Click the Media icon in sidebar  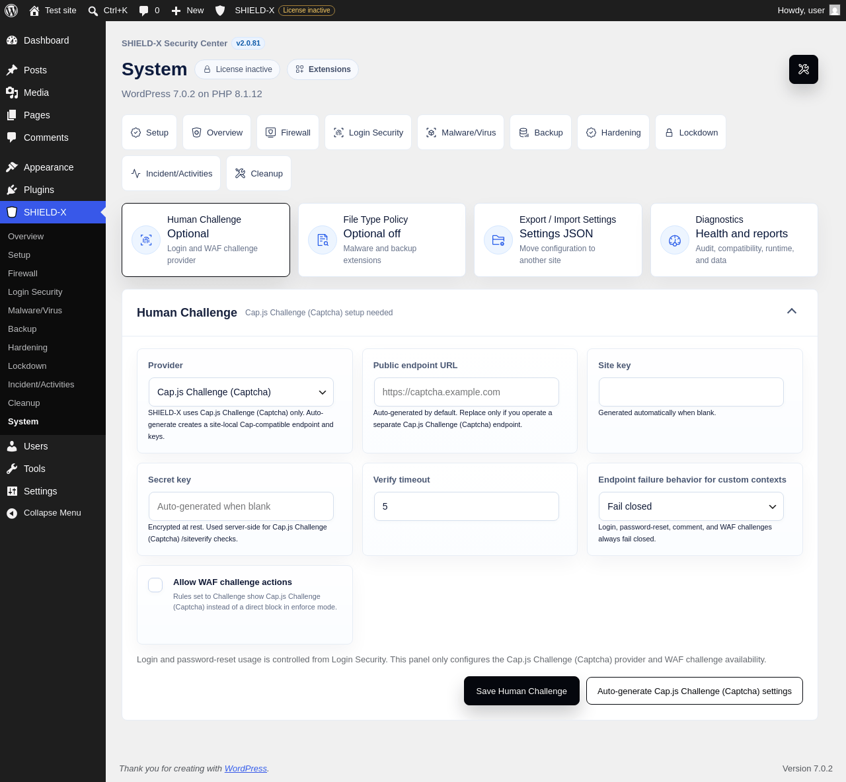12,93
